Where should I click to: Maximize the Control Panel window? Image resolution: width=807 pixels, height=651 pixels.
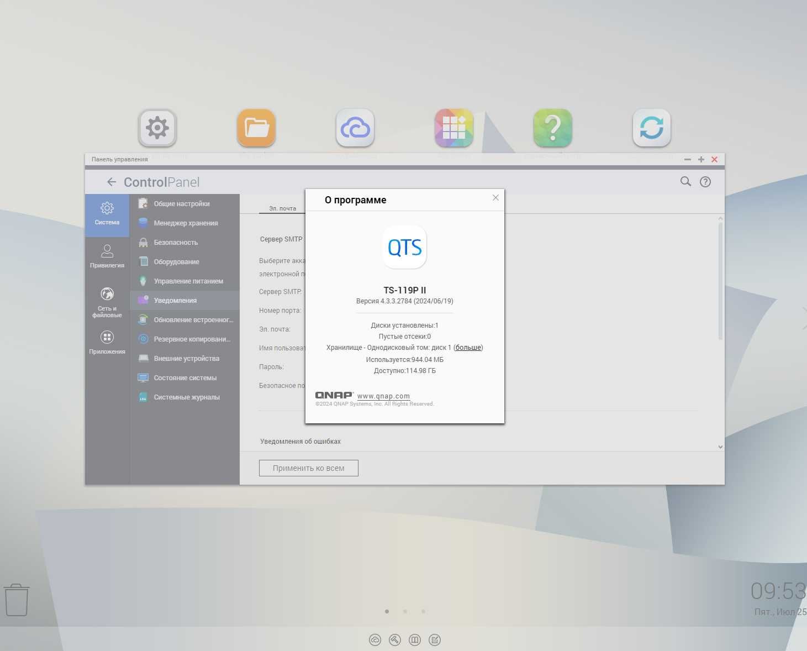point(701,159)
